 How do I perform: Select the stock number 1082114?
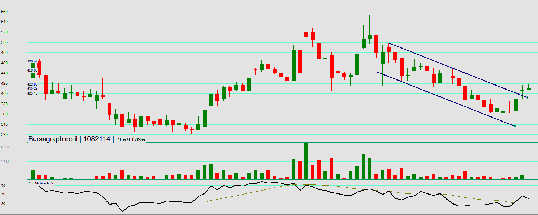[x=96, y=139]
